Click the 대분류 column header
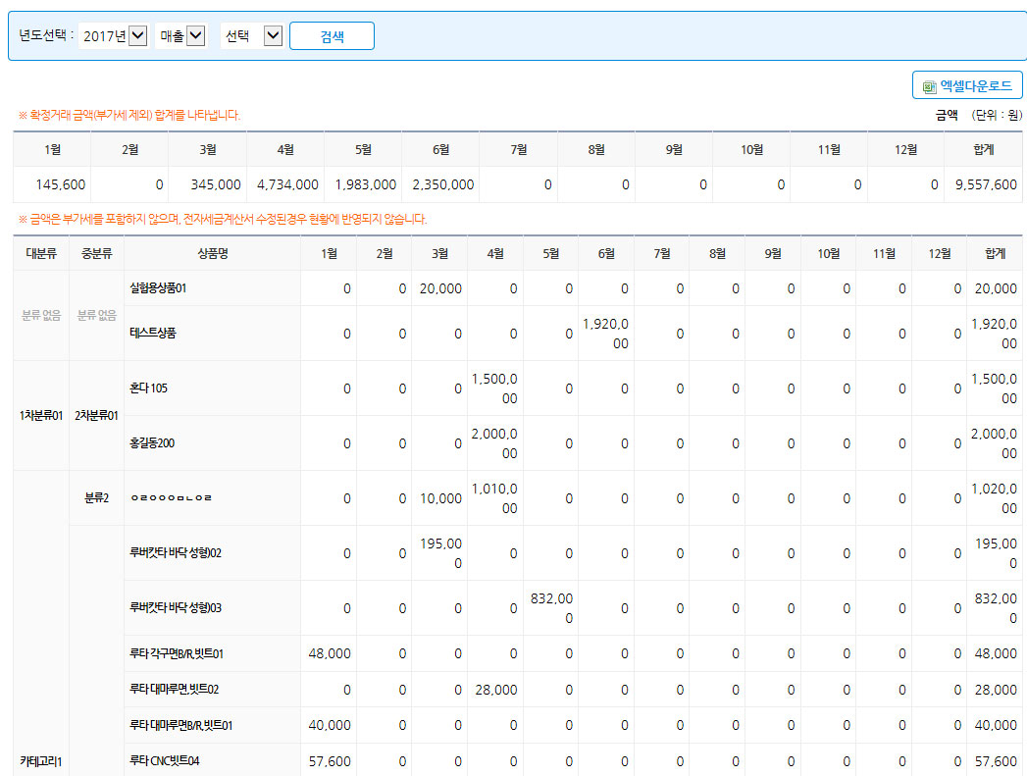Screen dimensions: 1027x776 coord(41,253)
